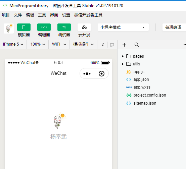Open the project.config.json file
This screenshot has height=169, width=186.
tap(150, 95)
